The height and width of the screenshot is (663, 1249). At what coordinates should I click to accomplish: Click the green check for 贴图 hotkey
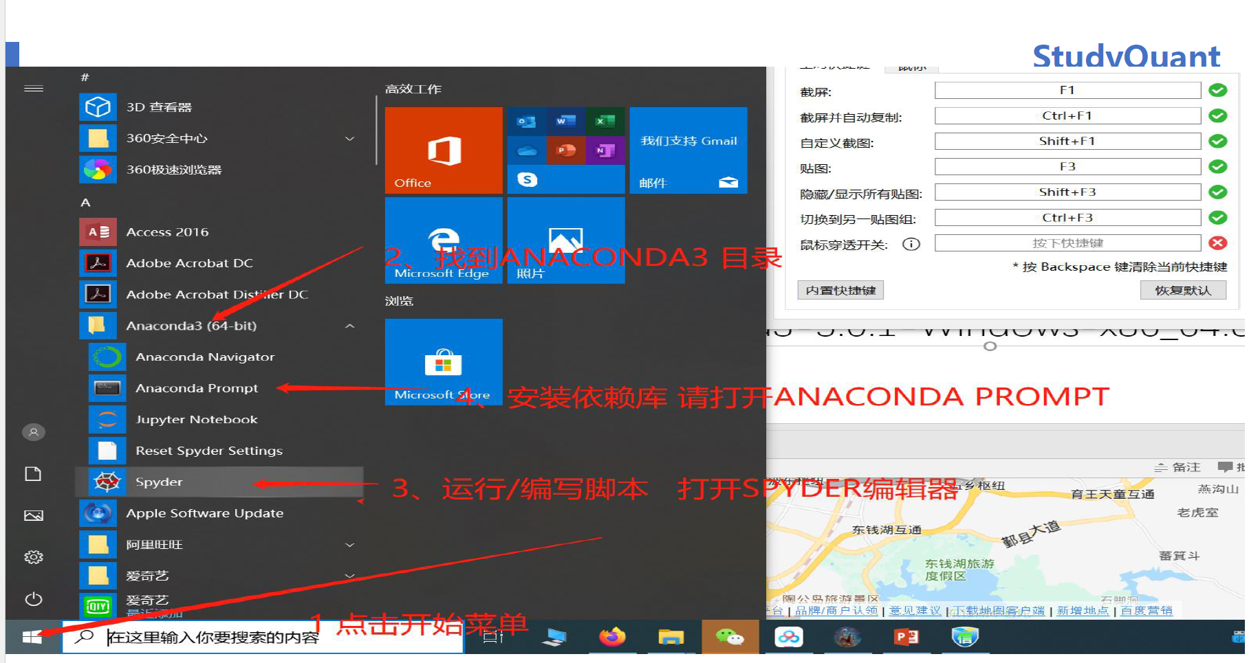pyautogui.click(x=1218, y=166)
